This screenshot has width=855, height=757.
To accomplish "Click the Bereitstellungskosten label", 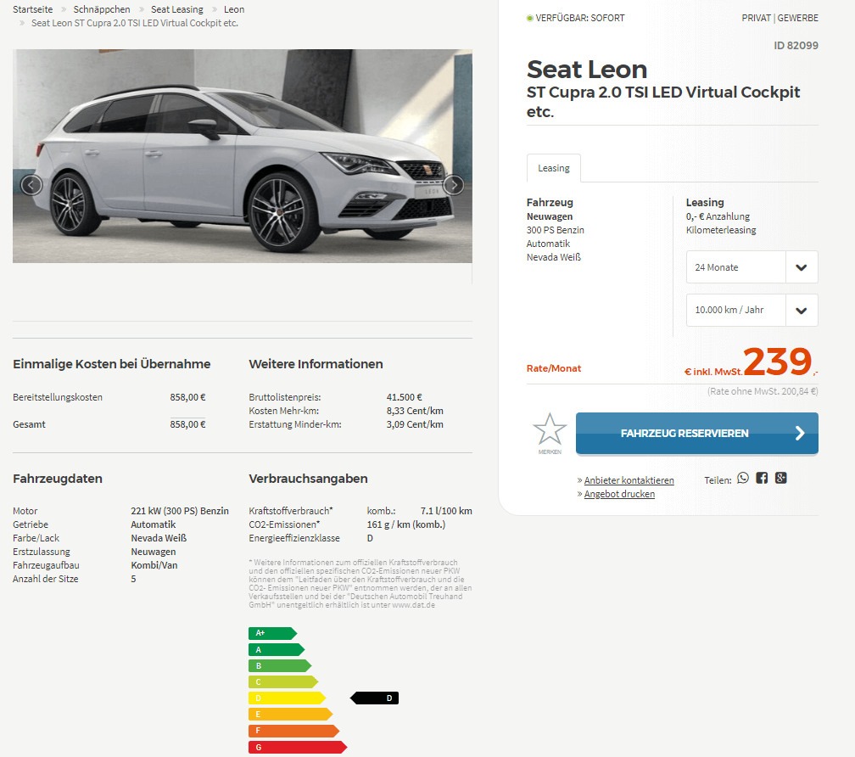I will pyautogui.click(x=58, y=397).
